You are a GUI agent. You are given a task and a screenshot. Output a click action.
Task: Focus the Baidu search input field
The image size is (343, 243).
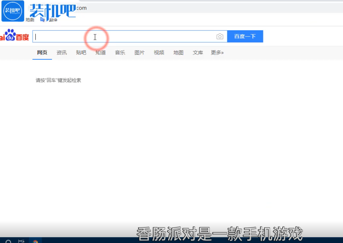pyautogui.click(x=123, y=36)
